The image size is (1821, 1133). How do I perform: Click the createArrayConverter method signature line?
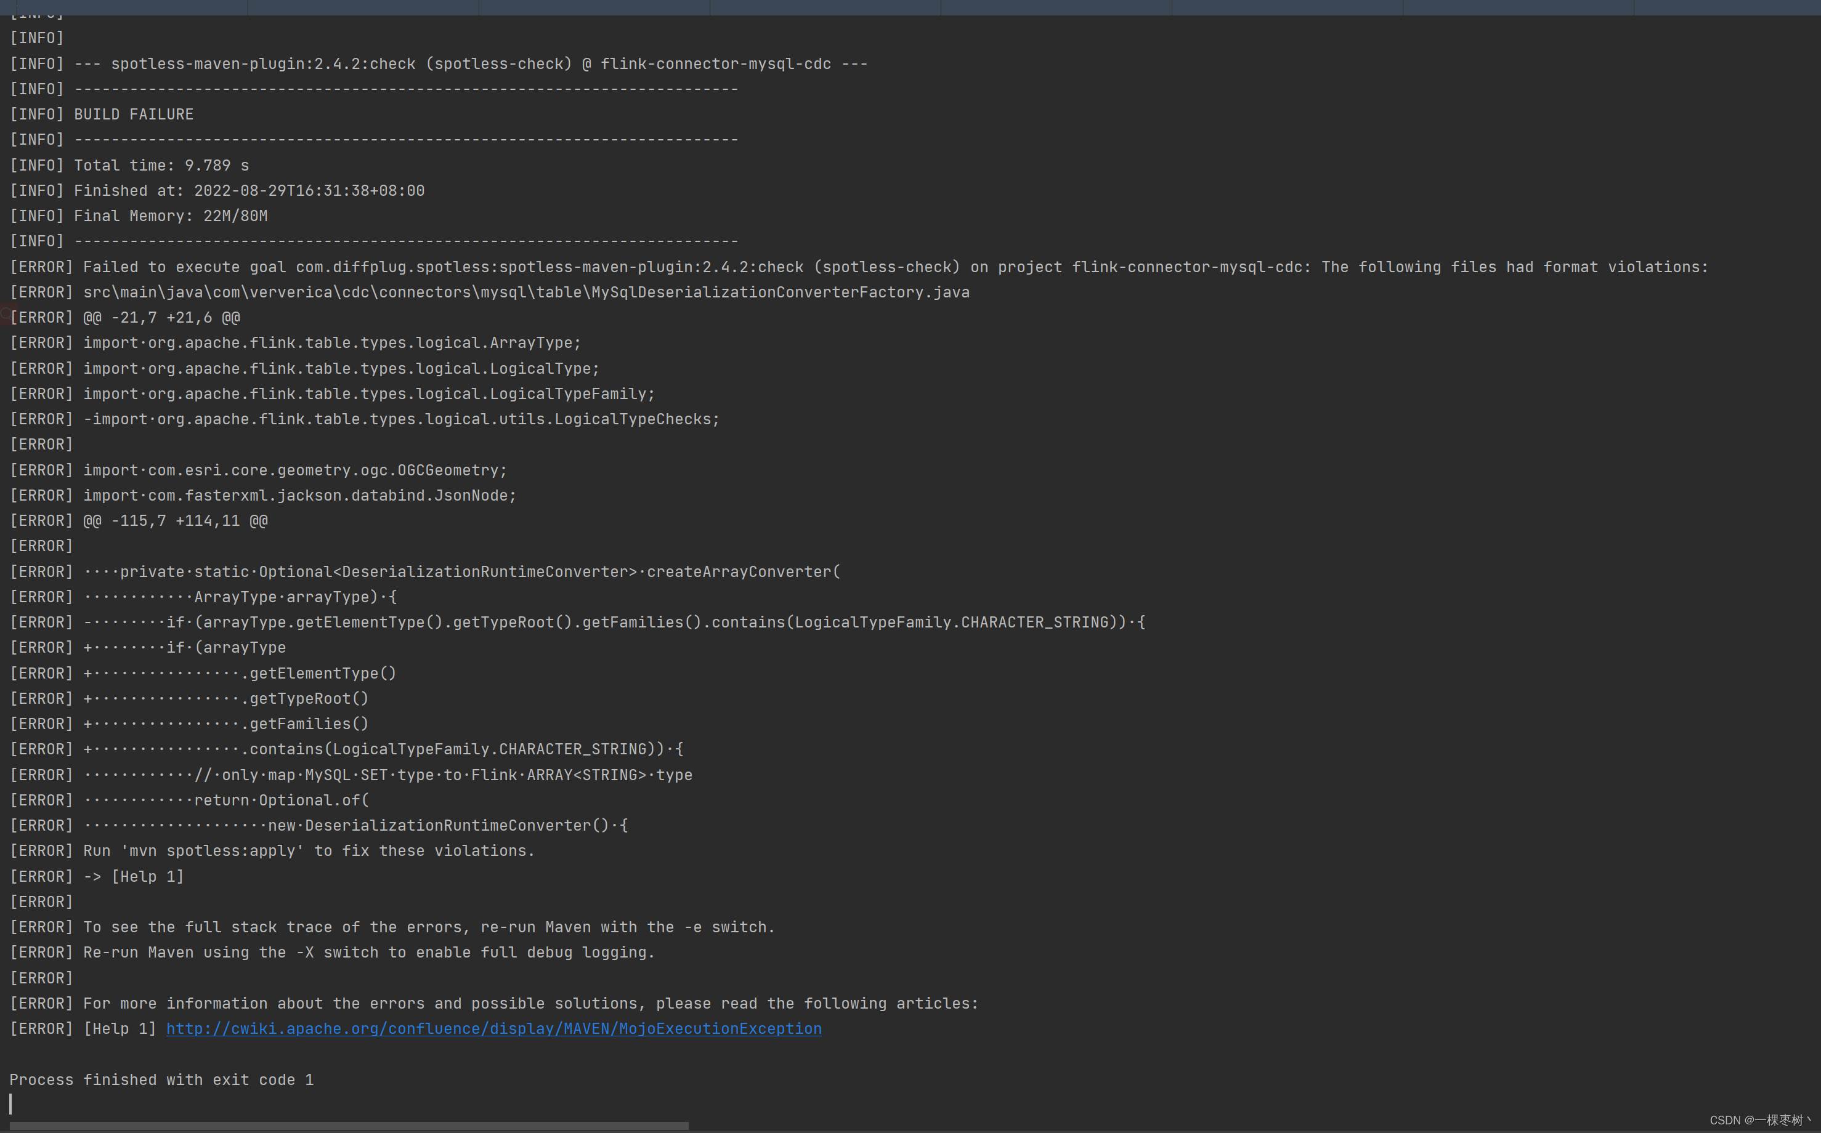[x=424, y=572]
